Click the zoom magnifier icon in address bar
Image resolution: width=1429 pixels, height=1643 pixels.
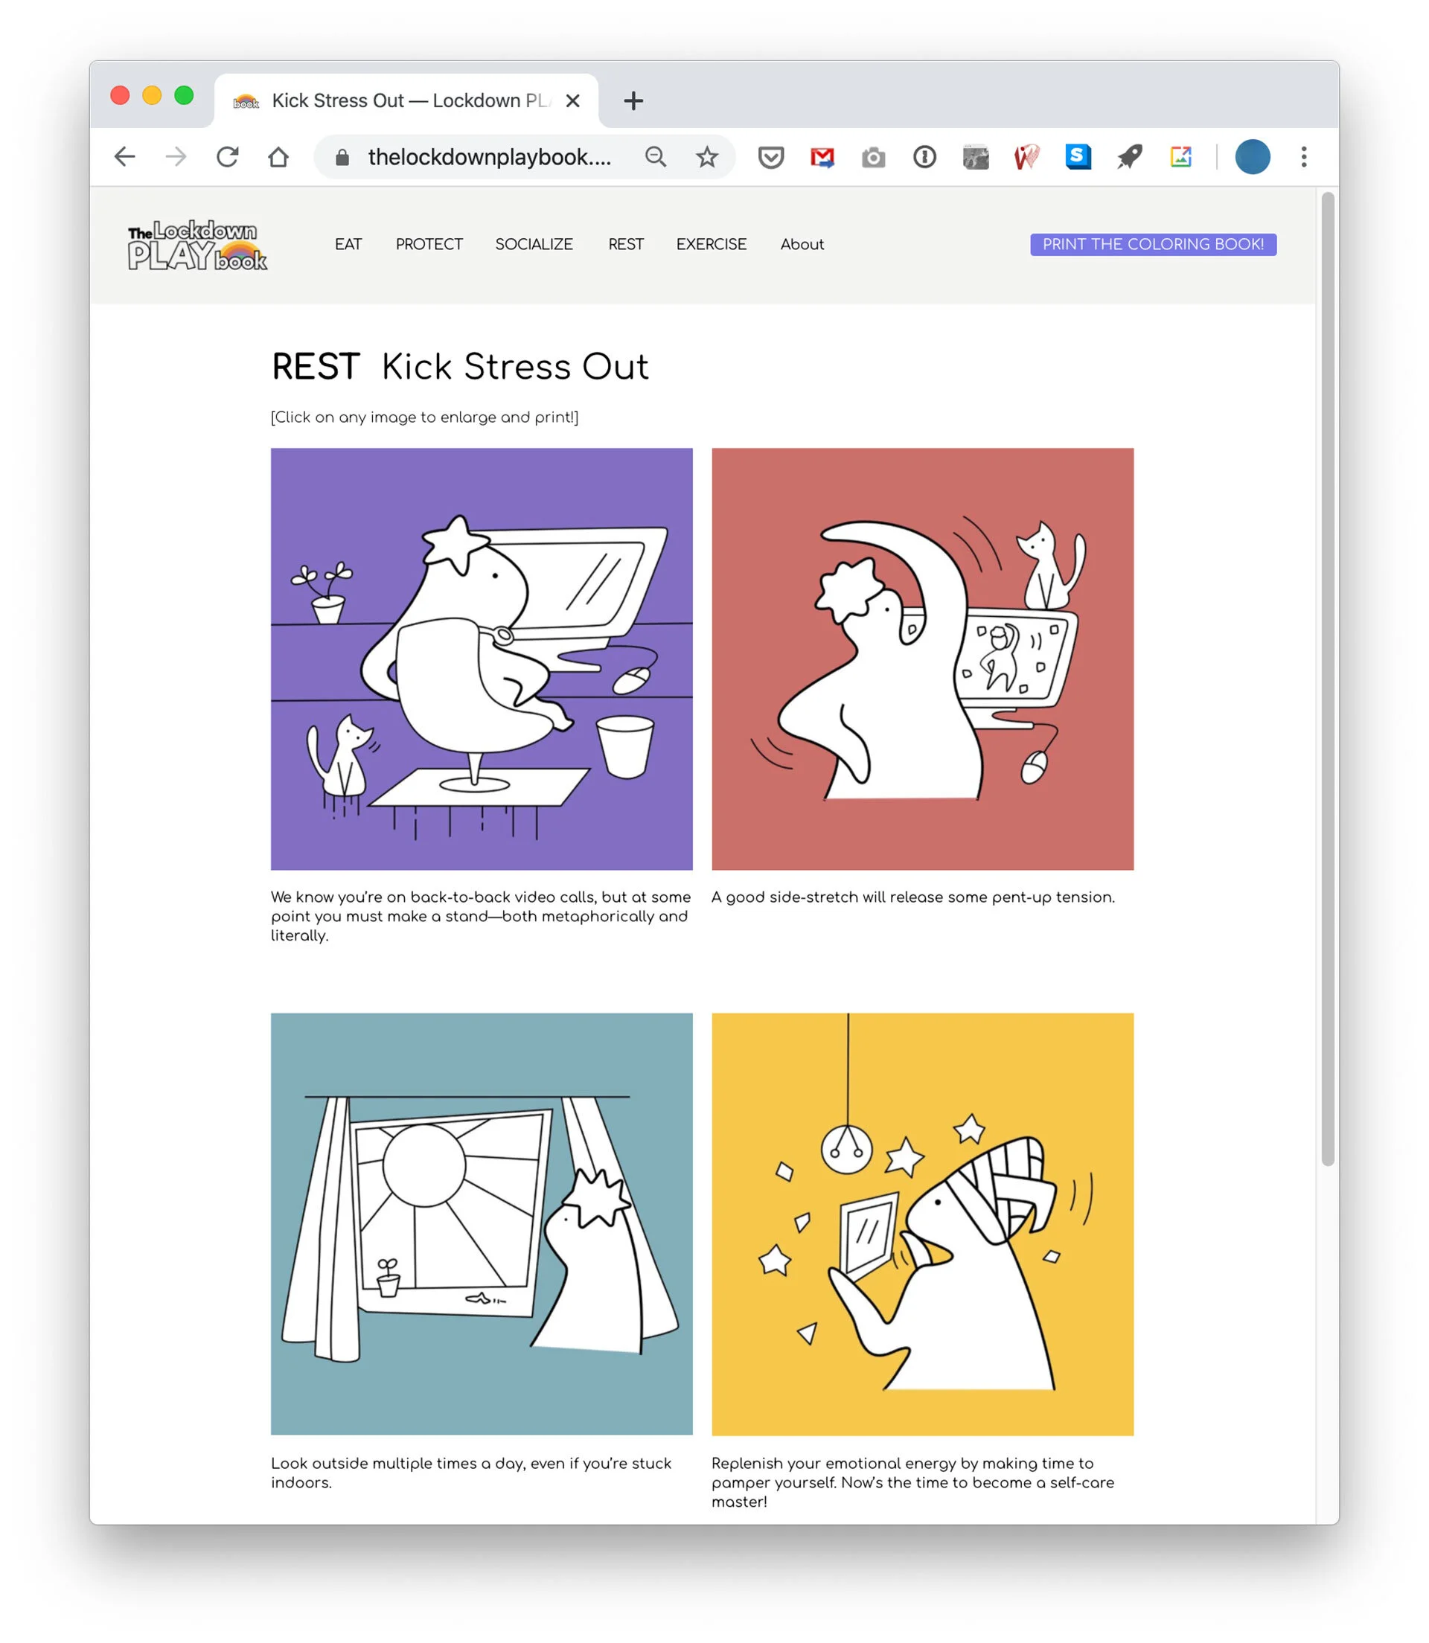tap(656, 157)
